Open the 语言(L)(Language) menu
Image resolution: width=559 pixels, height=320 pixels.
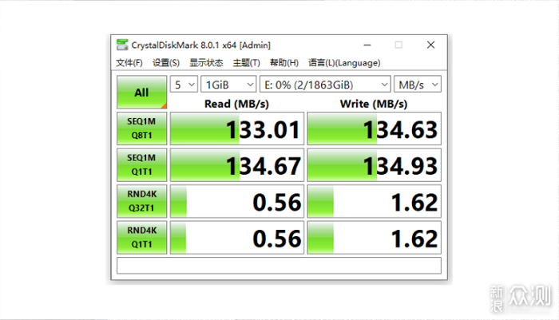coord(344,63)
